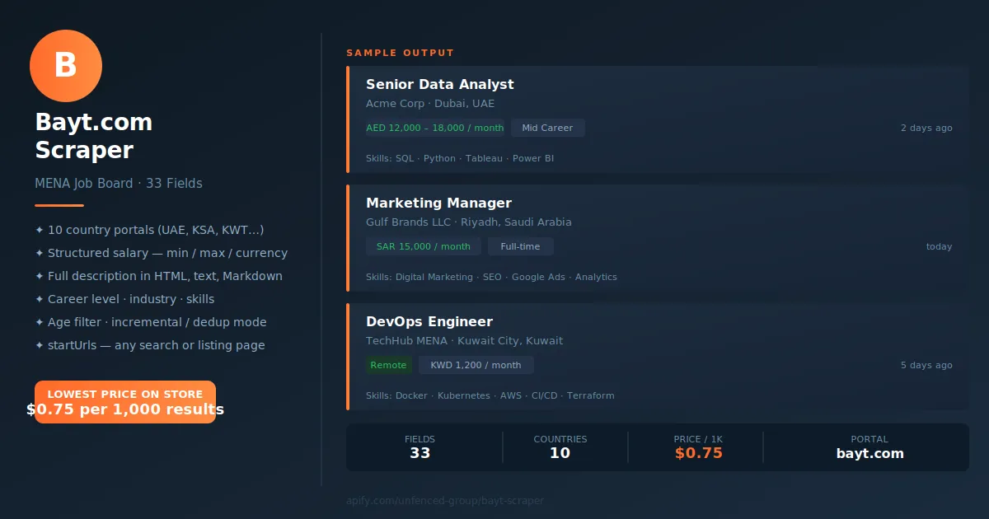Open the Senior Data Analyst job title
Screen dimensions: 989x519
tap(440, 84)
